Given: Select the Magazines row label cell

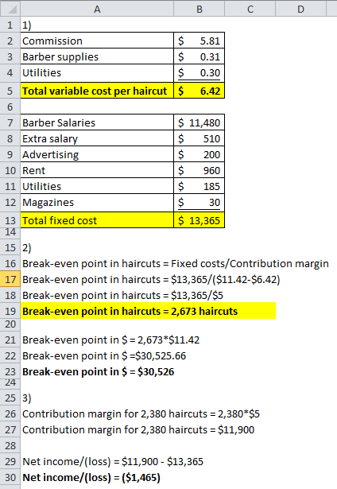Looking at the screenshot, I should tap(97, 202).
